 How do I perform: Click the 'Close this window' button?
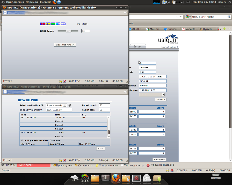(x=65, y=45)
